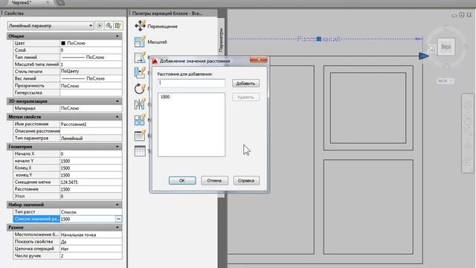Click the Тип параметров Линейный value
This screenshot has width=476, height=268.
[91, 138]
